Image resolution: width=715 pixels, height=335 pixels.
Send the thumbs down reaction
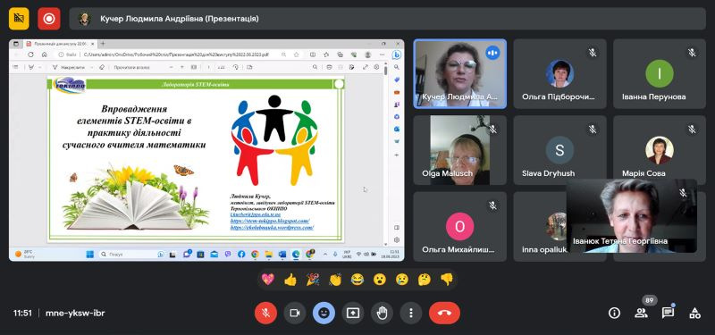click(447, 280)
